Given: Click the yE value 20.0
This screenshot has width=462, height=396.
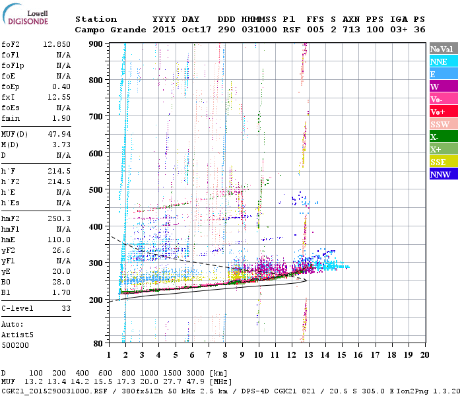Looking at the screenshot, I should click(61, 272).
